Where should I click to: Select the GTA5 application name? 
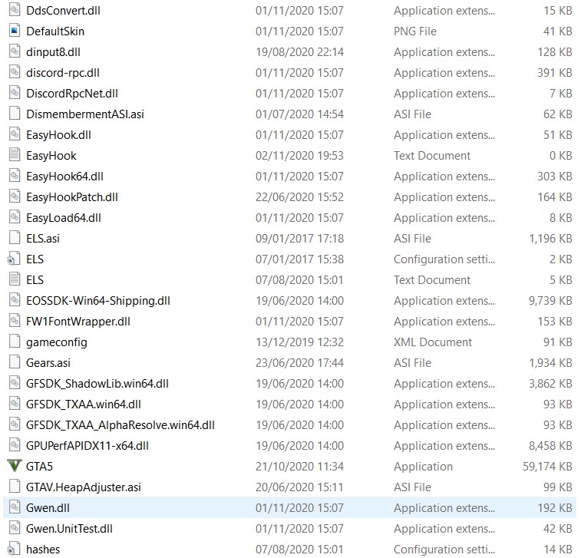pyautogui.click(x=39, y=466)
